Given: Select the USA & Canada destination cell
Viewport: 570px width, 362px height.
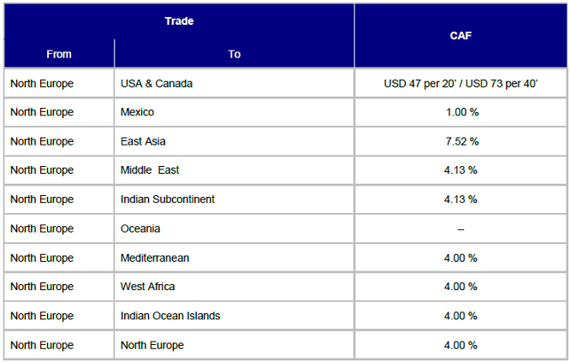Looking at the screenshot, I should coord(235,84).
